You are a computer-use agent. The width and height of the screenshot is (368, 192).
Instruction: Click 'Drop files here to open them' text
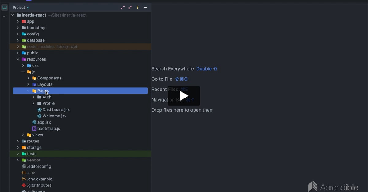[182, 110]
